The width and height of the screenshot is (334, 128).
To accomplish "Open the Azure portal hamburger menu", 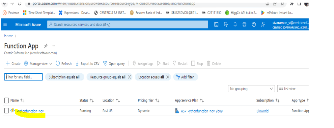I will 5,25.
